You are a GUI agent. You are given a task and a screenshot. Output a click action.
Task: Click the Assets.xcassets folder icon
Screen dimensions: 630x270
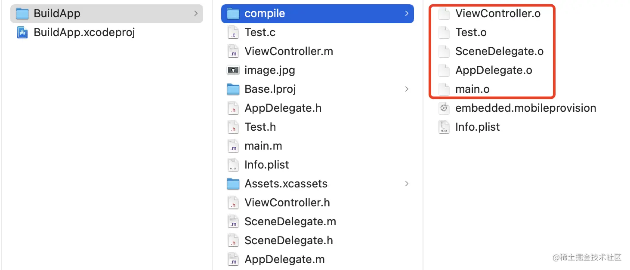tap(233, 184)
